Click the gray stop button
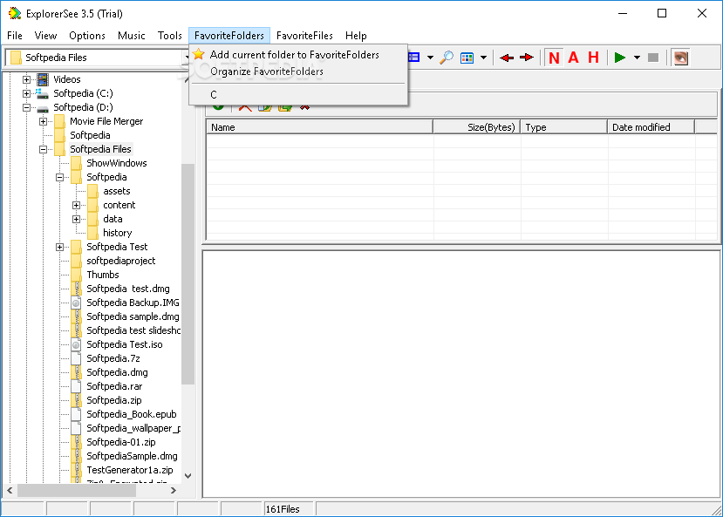723x517 pixels. [x=653, y=58]
